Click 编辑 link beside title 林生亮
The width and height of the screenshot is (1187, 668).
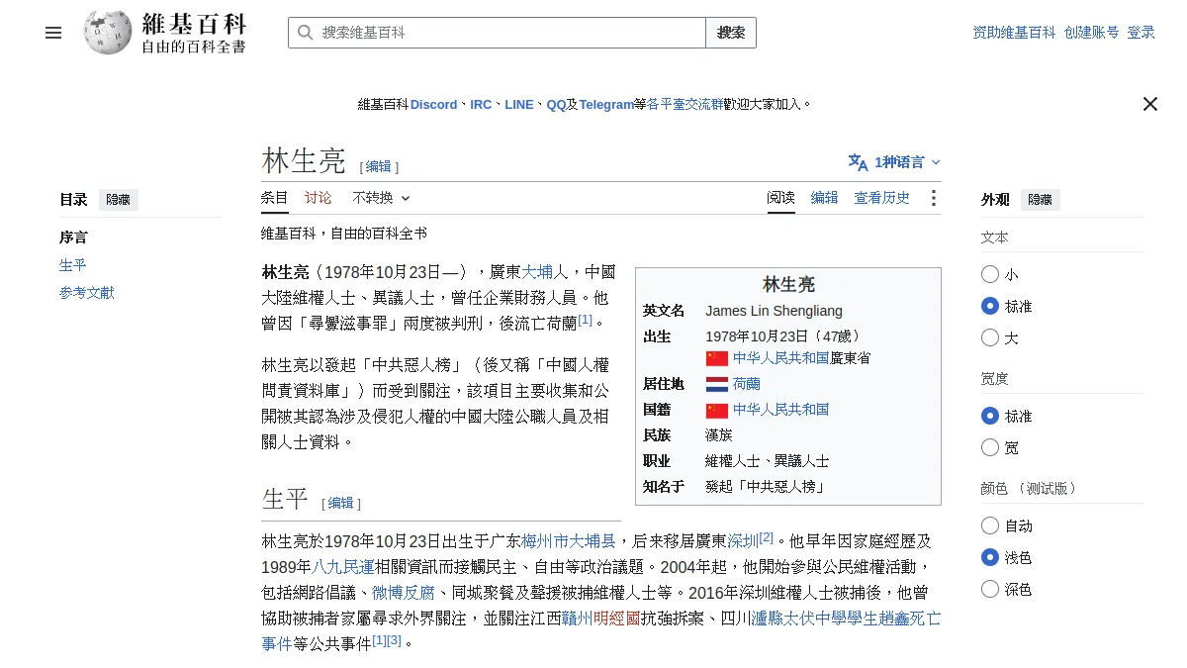coord(379,167)
